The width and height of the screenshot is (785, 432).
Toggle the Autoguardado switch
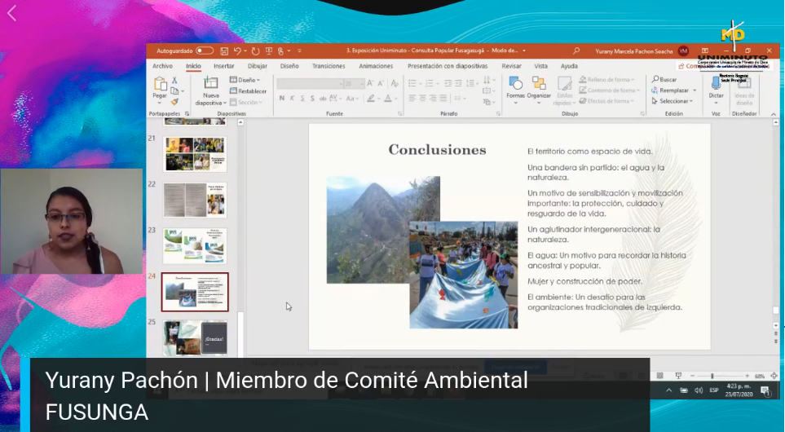[x=205, y=51]
